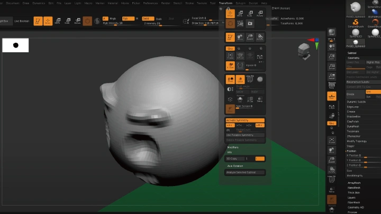Viewport: 381px width, 214px height.
Task: Click the Divide button
Action: [355, 94]
